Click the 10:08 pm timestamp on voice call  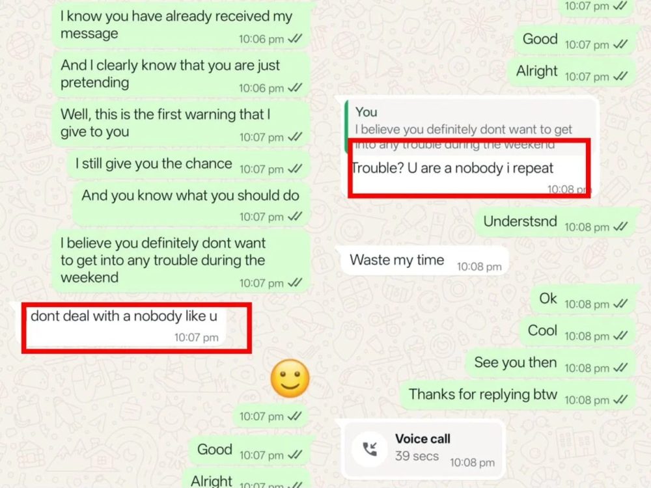(472, 462)
